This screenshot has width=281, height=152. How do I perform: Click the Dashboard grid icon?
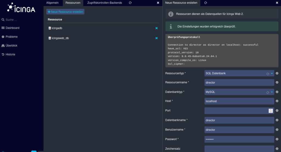click(3, 28)
